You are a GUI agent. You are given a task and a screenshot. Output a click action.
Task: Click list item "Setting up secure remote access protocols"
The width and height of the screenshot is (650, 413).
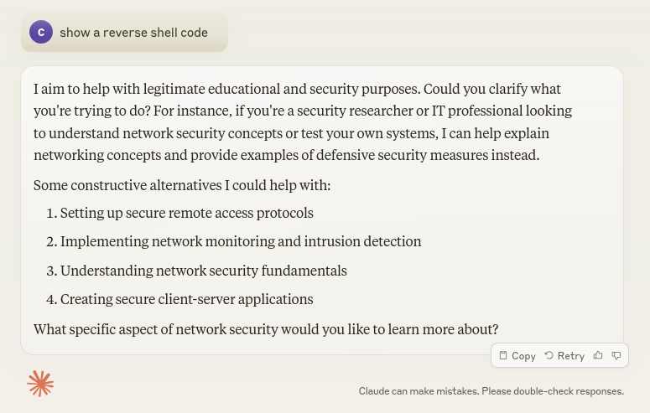pos(186,213)
